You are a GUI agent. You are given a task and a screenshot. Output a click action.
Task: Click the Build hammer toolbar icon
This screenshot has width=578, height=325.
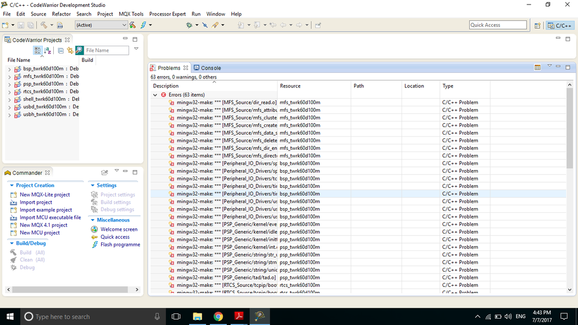click(44, 25)
